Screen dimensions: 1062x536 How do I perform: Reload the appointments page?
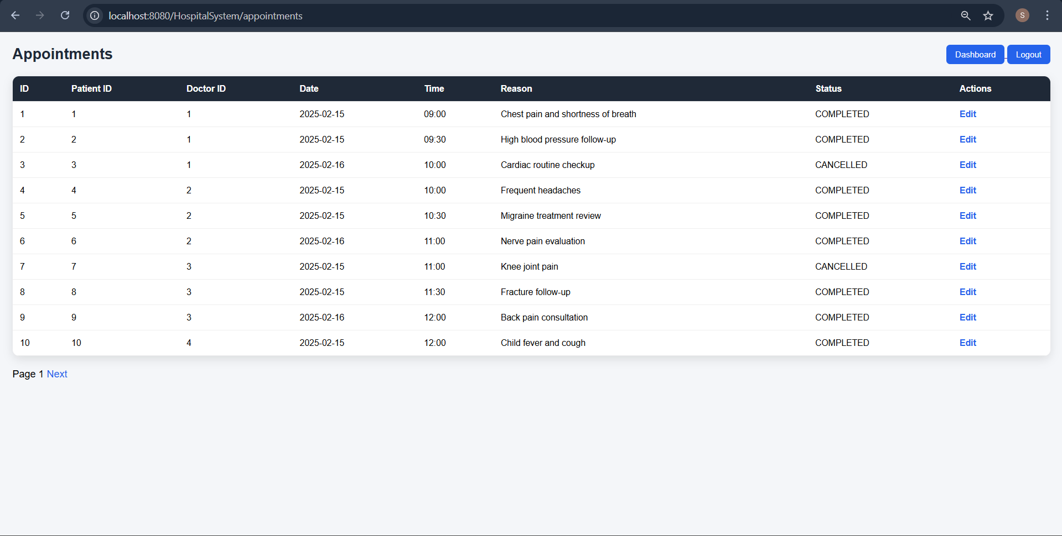pos(65,15)
